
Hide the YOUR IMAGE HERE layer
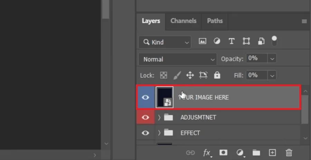click(145, 97)
